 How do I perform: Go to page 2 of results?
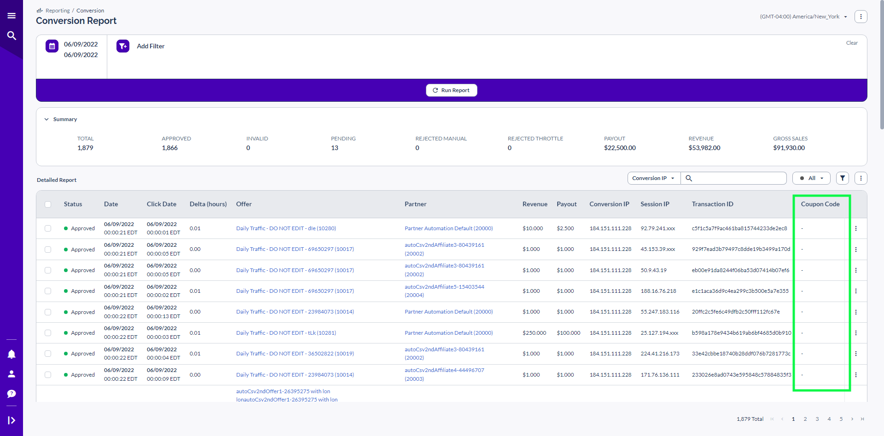(x=805, y=419)
